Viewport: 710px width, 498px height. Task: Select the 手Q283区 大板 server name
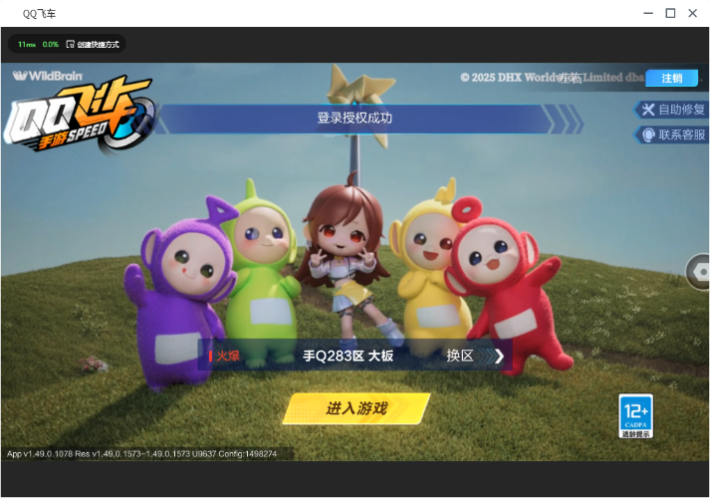(x=348, y=356)
